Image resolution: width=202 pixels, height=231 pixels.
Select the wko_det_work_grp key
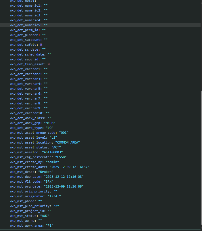click(x=24, y=123)
